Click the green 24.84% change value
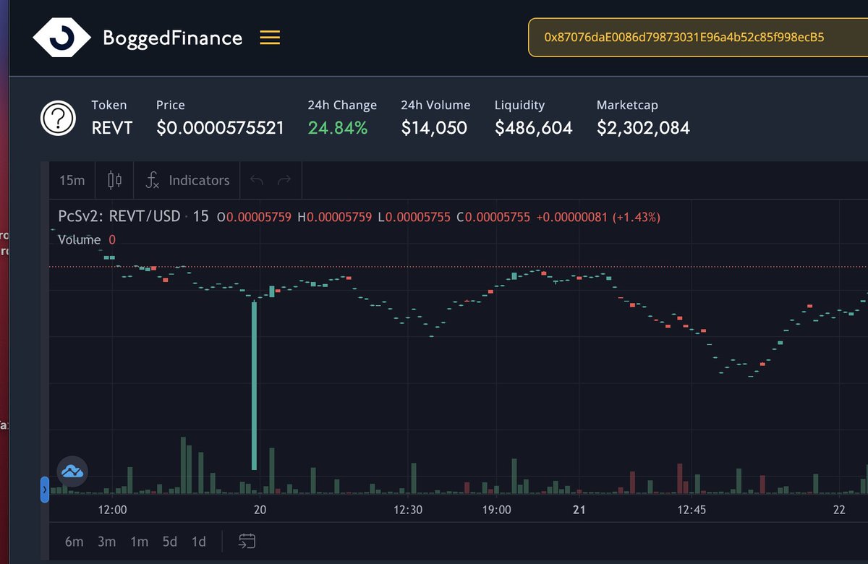868x564 pixels. 337,127
